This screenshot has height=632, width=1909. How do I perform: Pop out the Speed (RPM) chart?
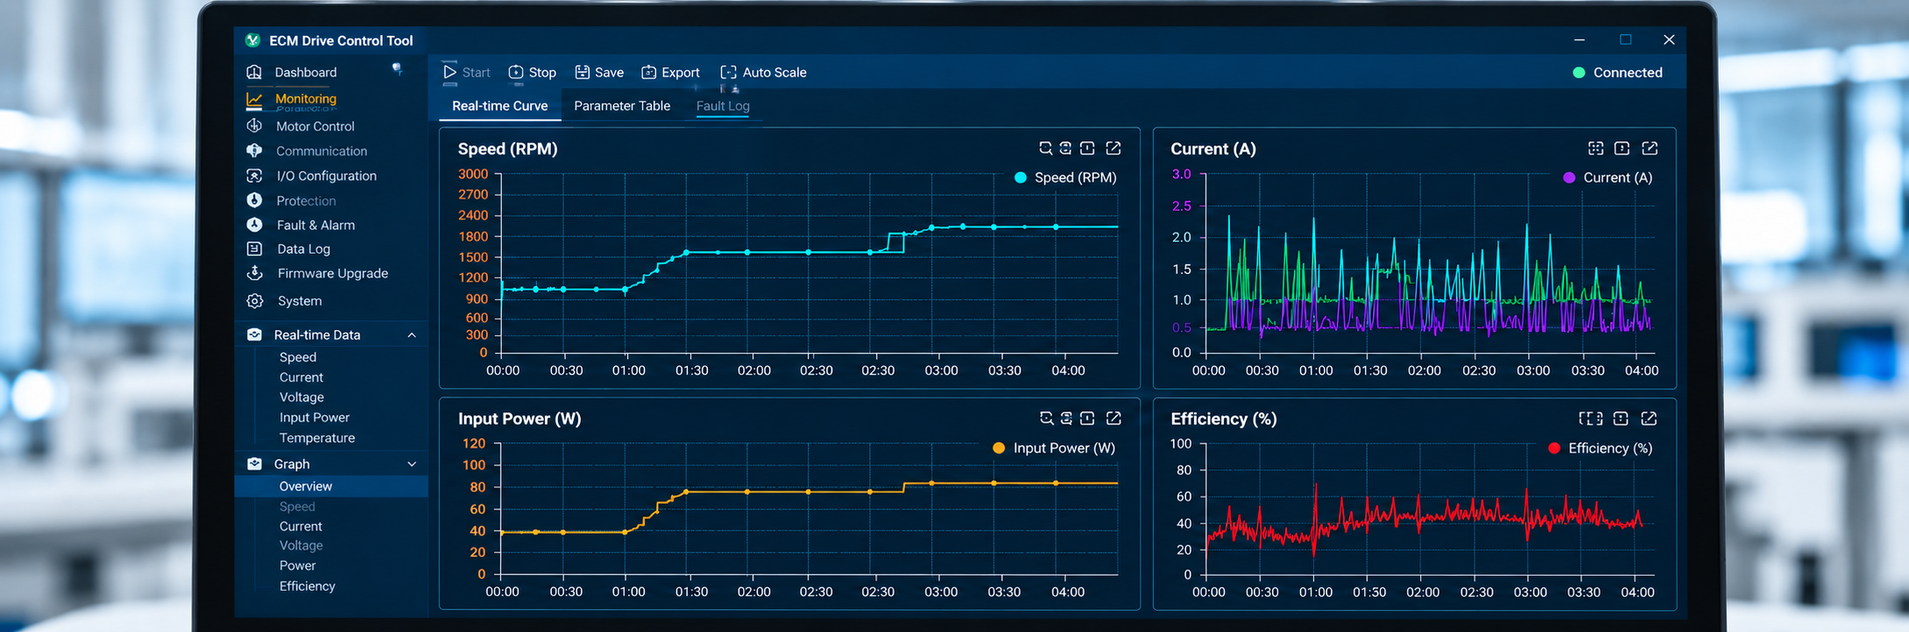point(1114,148)
